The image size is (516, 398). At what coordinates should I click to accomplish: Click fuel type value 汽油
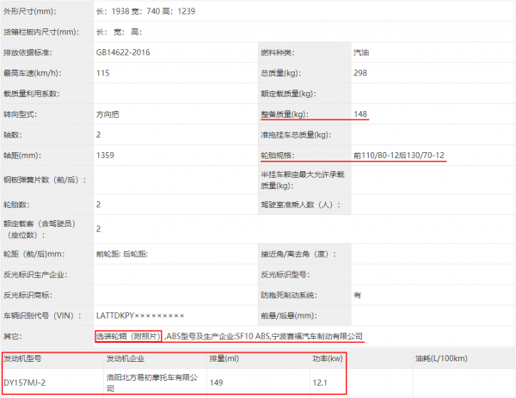pyautogui.click(x=361, y=52)
